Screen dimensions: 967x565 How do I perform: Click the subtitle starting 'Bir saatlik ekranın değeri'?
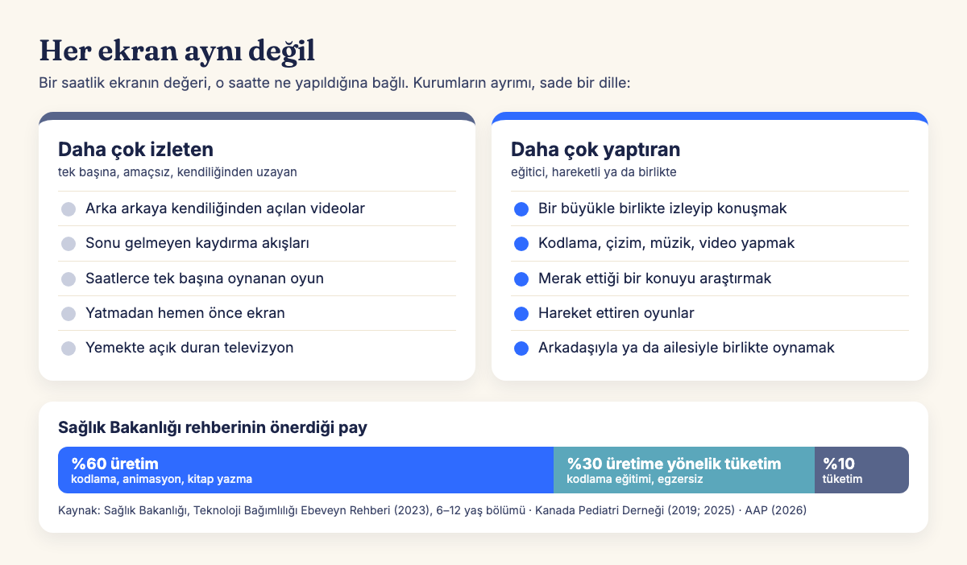[334, 83]
